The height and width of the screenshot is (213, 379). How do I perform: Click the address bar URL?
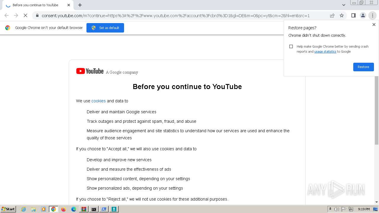[x=176, y=16]
